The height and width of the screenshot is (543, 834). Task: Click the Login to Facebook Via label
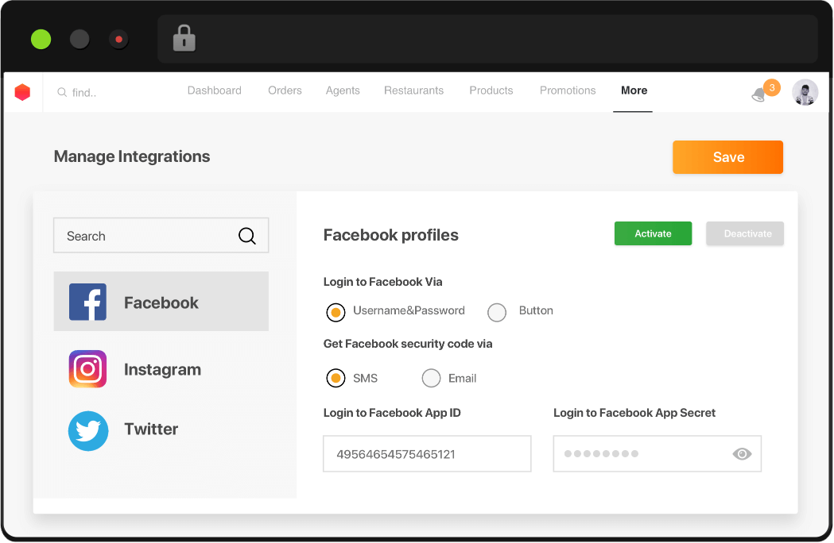coord(383,282)
